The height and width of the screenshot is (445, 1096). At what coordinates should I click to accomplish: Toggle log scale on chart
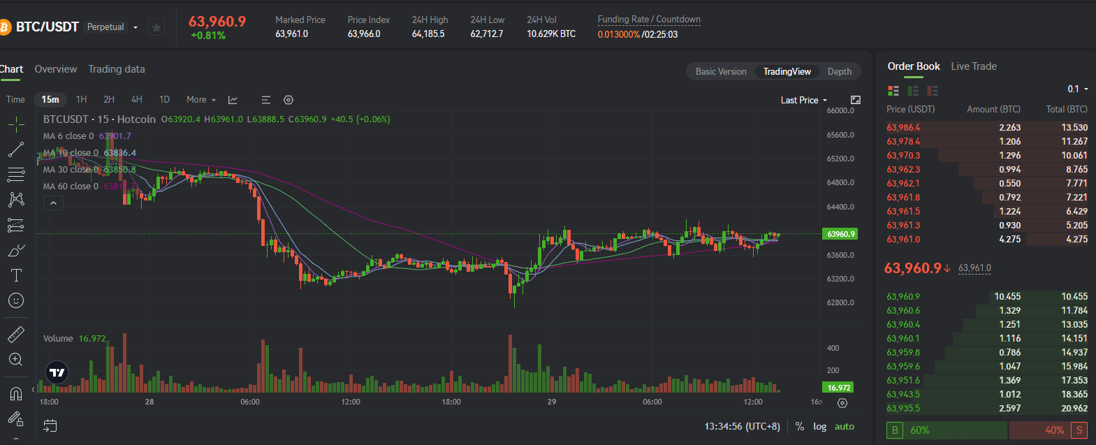(x=819, y=426)
